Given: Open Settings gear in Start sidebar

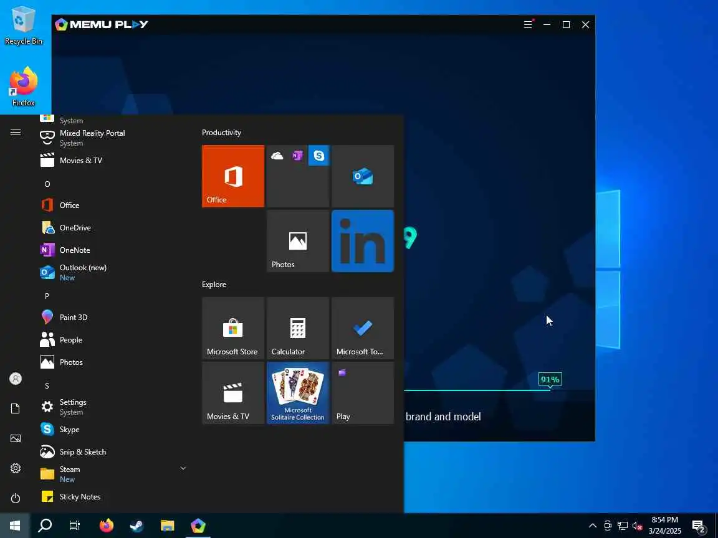Looking at the screenshot, I should coord(16,468).
